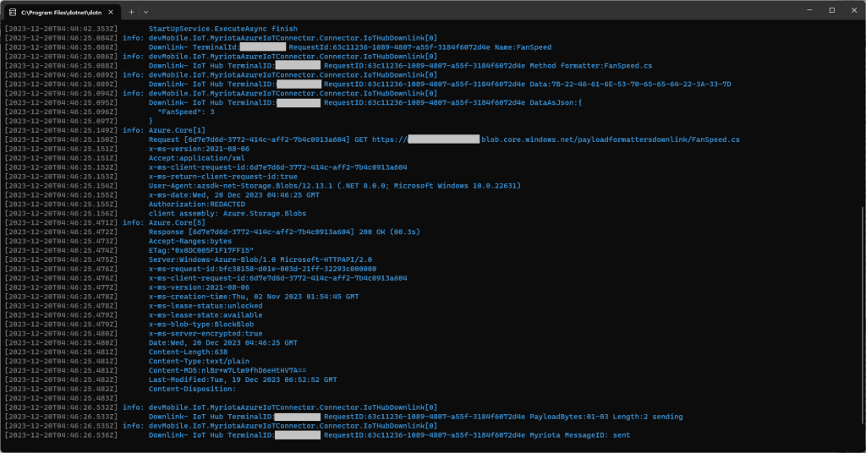Close the C:\Program Files\dotnet tab

click(x=107, y=12)
